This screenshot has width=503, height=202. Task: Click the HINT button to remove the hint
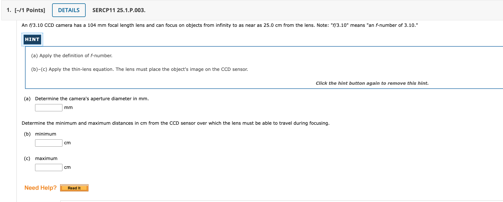click(32, 39)
